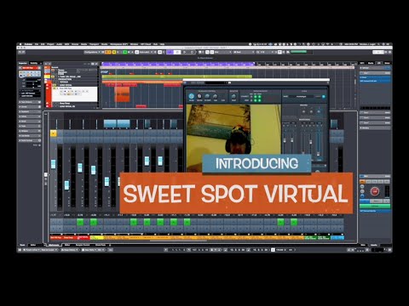This screenshot has height=306, width=409.
Task: Toggle the yellow M mute-state button
Action: coord(114,52)
